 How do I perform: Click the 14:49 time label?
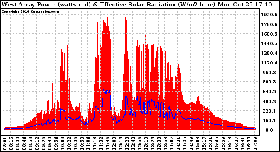pyautogui.click(x=191, y=143)
